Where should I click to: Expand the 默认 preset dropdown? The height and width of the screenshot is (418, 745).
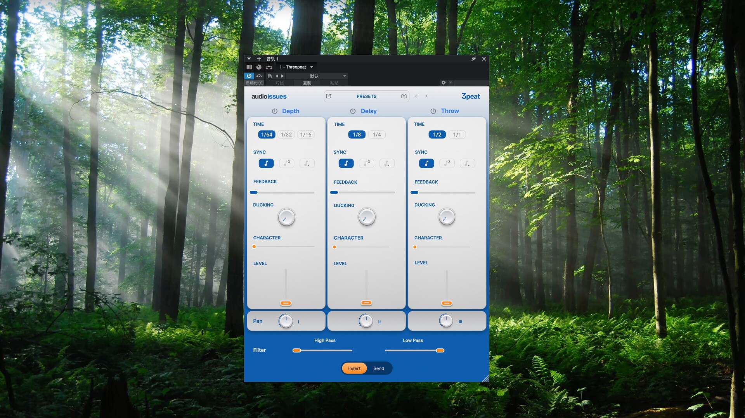tap(344, 76)
